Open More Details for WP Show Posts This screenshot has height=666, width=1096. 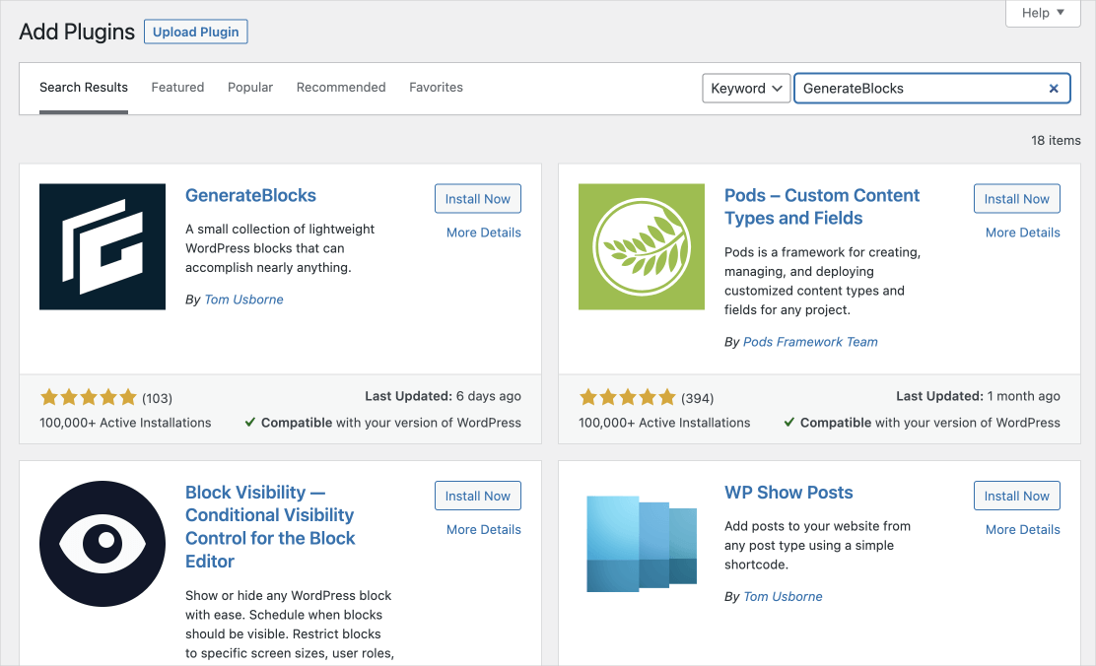click(x=1023, y=530)
